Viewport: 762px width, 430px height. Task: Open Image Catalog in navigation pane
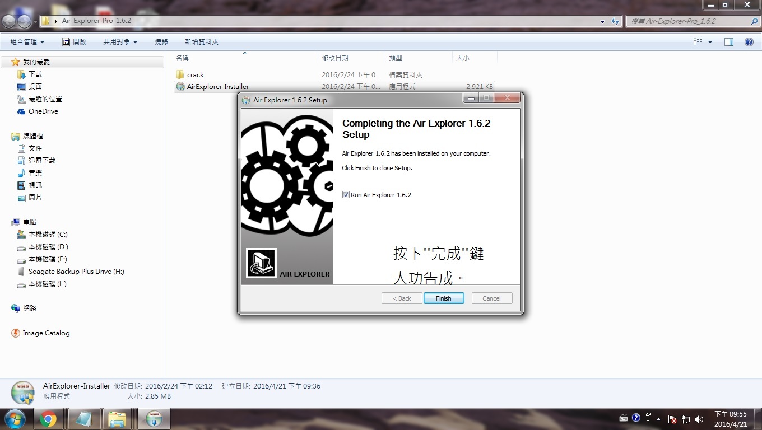46,333
